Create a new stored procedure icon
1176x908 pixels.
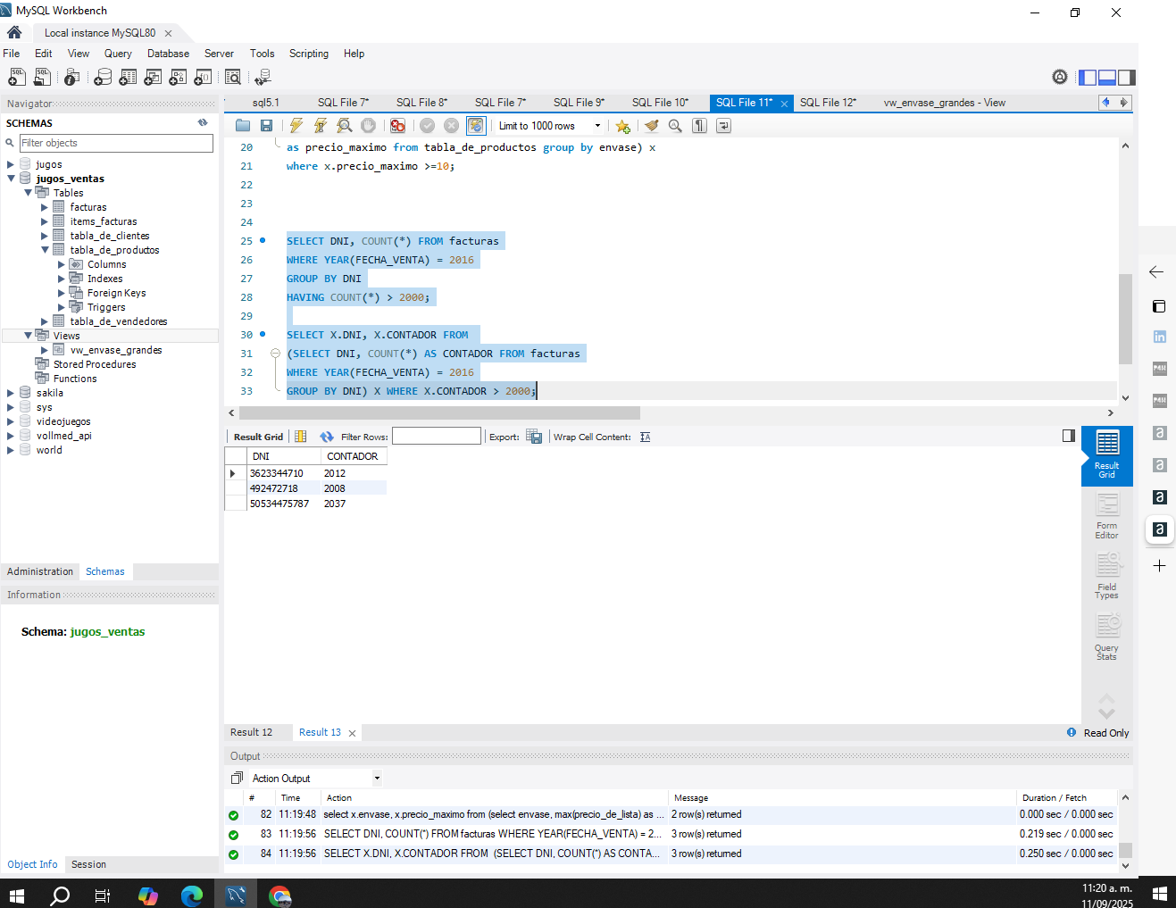[x=178, y=78]
